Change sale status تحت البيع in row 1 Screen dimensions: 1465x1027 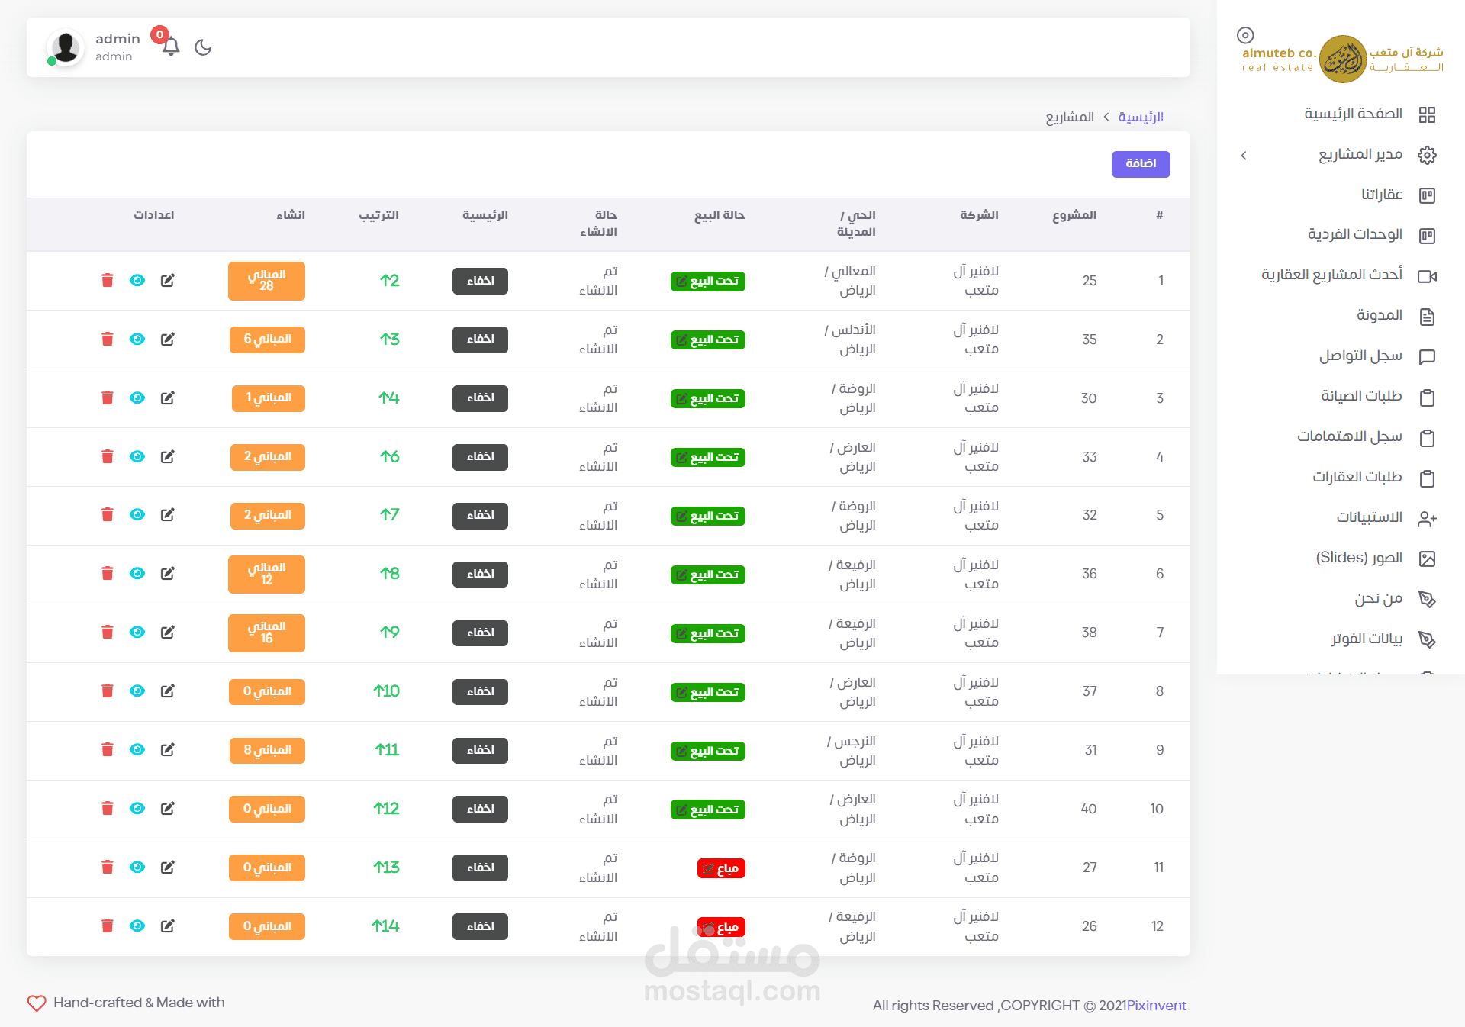click(x=707, y=281)
